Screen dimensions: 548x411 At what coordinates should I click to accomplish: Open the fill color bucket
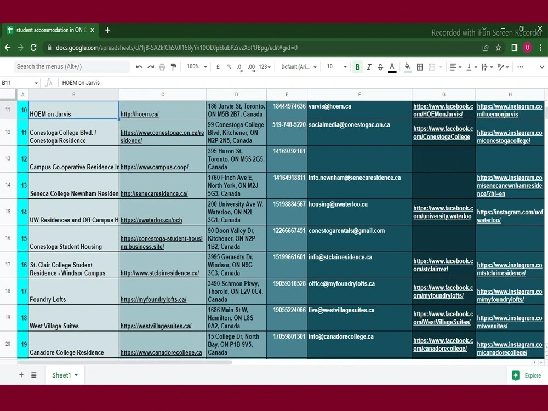click(x=408, y=67)
